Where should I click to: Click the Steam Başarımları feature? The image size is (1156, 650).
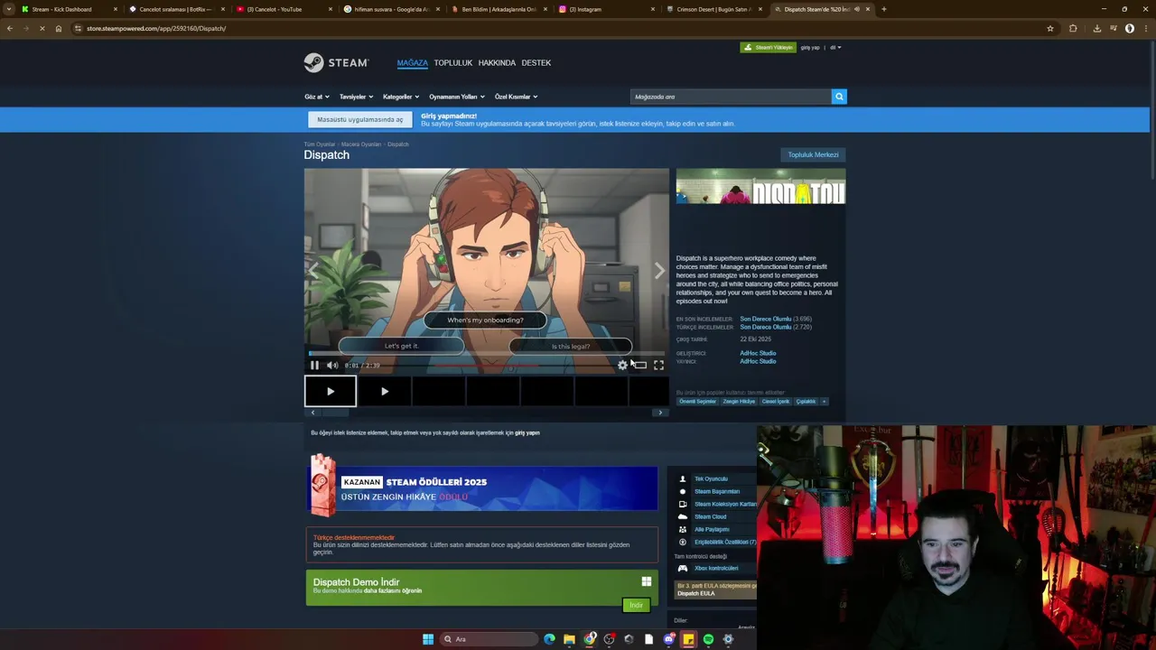pyautogui.click(x=717, y=491)
